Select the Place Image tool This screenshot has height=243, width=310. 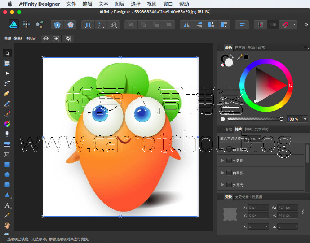tap(7, 144)
